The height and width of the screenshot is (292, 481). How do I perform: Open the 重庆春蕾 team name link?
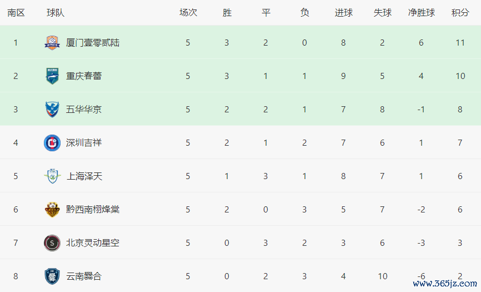(x=84, y=76)
